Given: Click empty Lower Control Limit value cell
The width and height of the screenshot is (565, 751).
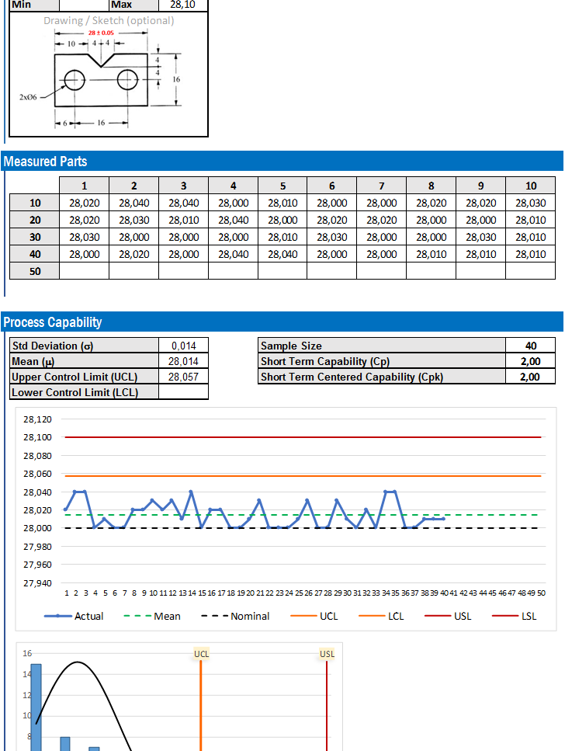Looking at the screenshot, I should click(183, 392).
